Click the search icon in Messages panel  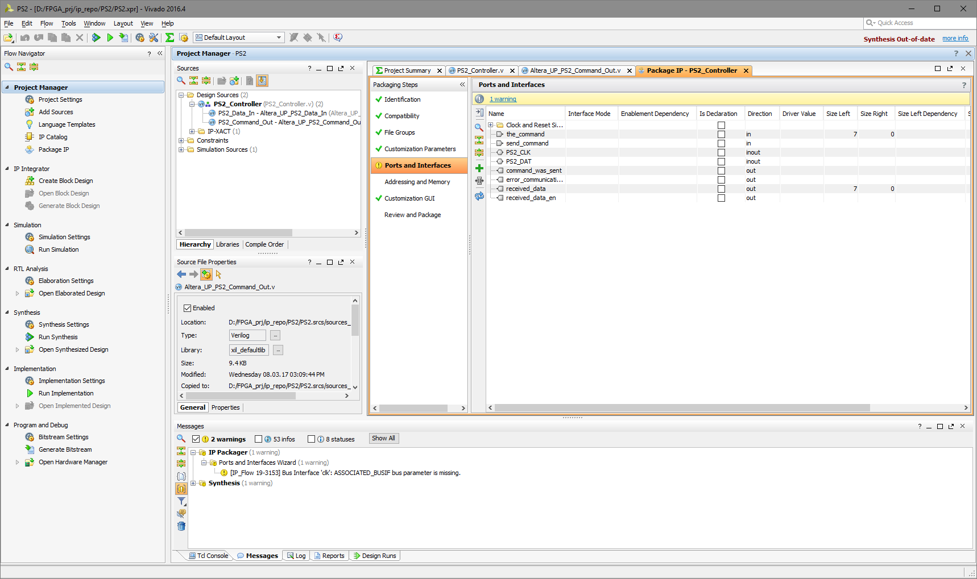pyautogui.click(x=181, y=438)
